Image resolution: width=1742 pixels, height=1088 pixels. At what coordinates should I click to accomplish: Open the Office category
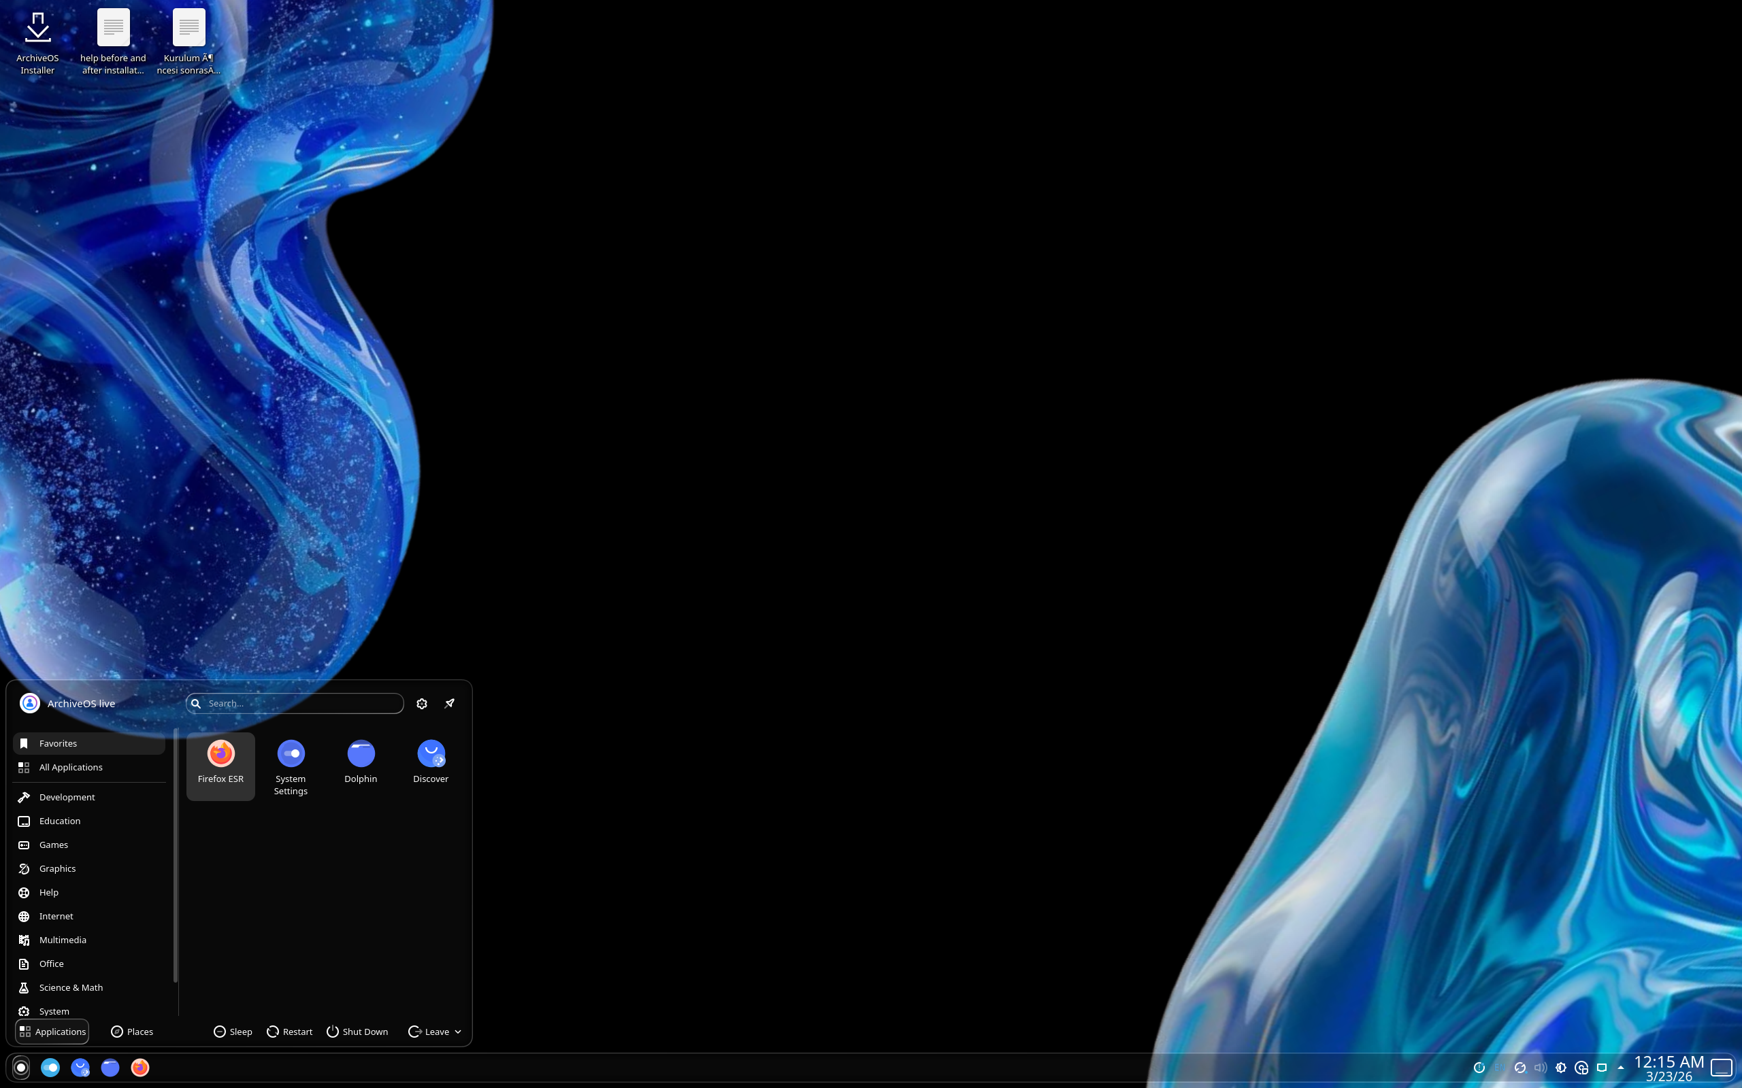pos(88,963)
